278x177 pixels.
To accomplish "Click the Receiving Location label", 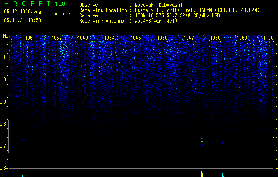I will 103,10.
